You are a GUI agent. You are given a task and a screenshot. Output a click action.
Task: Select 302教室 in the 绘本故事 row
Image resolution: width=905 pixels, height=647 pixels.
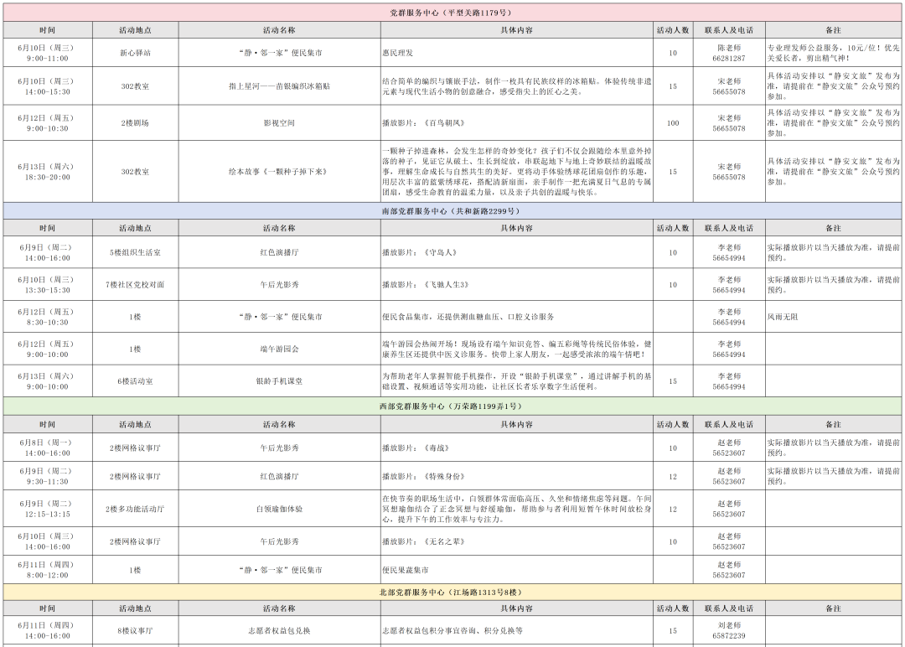(135, 172)
